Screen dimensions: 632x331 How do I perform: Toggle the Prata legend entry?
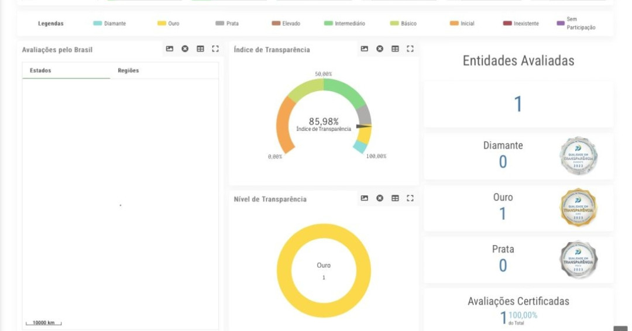pyautogui.click(x=227, y=23)
